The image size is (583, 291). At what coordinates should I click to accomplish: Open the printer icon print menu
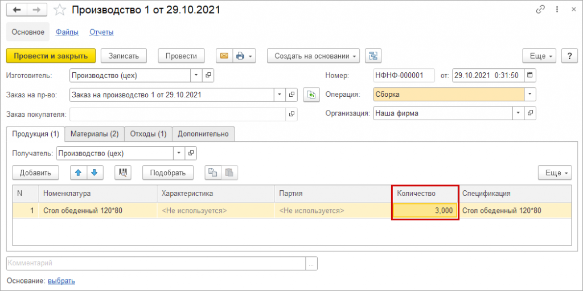coord(243,56)
